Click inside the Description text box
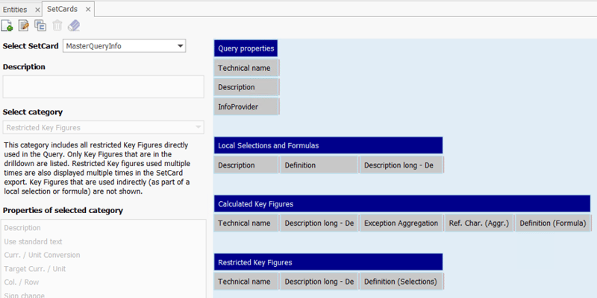The image size is (597, 298). (x=104, y=86)
